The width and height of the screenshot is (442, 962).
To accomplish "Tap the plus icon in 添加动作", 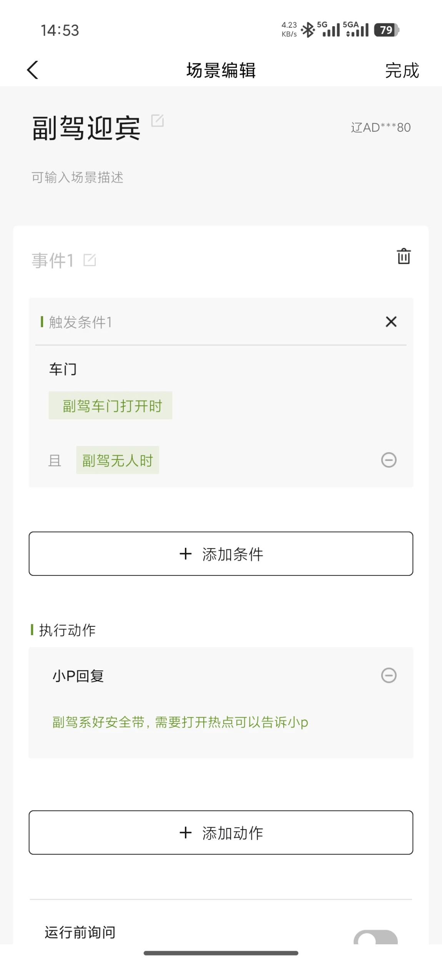I will [186, 833].
